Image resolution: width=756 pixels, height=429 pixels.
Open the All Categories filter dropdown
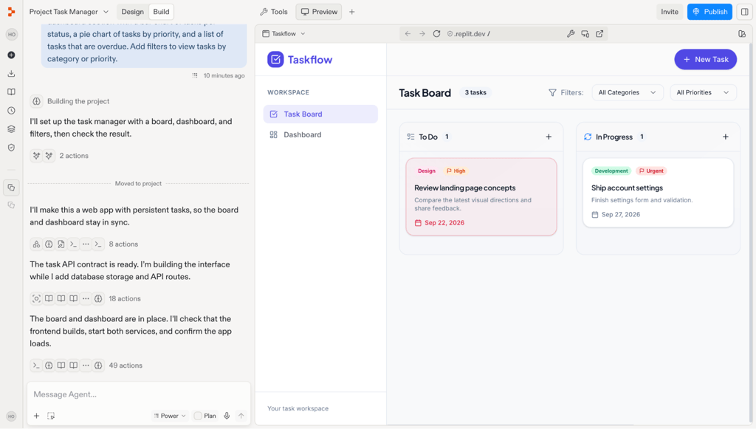[x=628, y=92]
